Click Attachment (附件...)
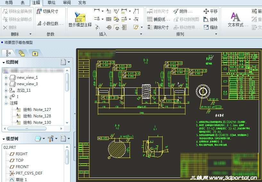Screen dimensions: 262x182 tap(183, 11)
